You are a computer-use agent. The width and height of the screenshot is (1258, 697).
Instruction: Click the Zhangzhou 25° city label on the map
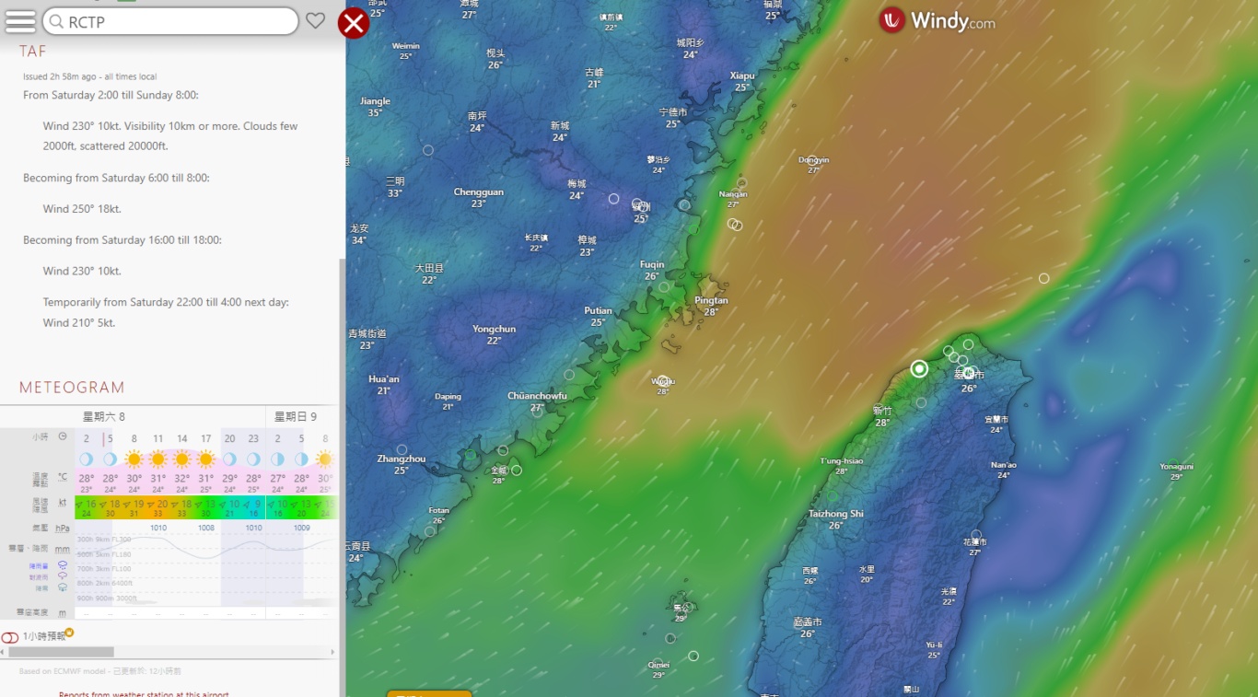coord(402,464)
